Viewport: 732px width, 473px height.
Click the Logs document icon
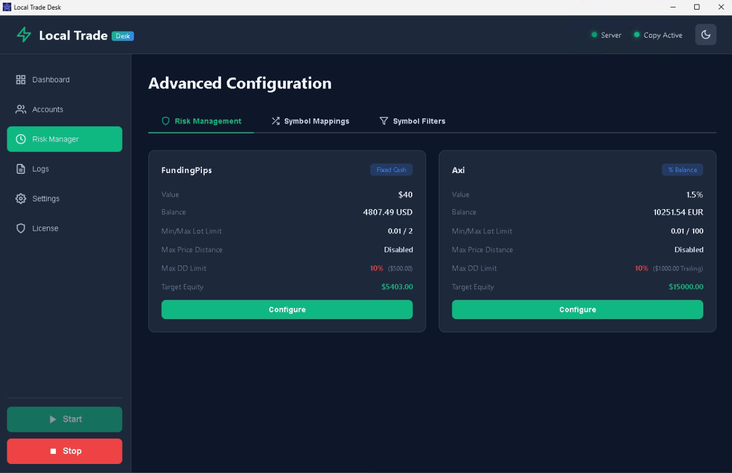[21, 169]
